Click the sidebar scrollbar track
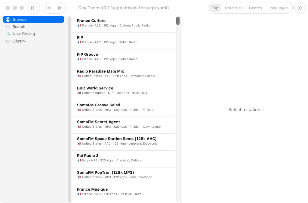Viewport: 308px width, 203px height. [x=69, y=109]
